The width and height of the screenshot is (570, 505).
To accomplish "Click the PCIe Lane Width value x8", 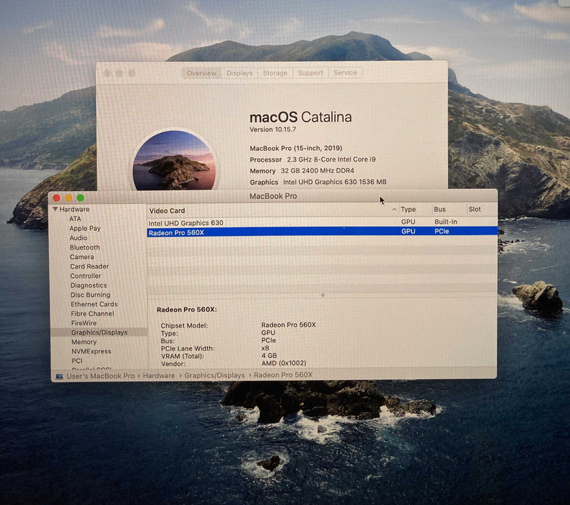I will coord(265,348).
